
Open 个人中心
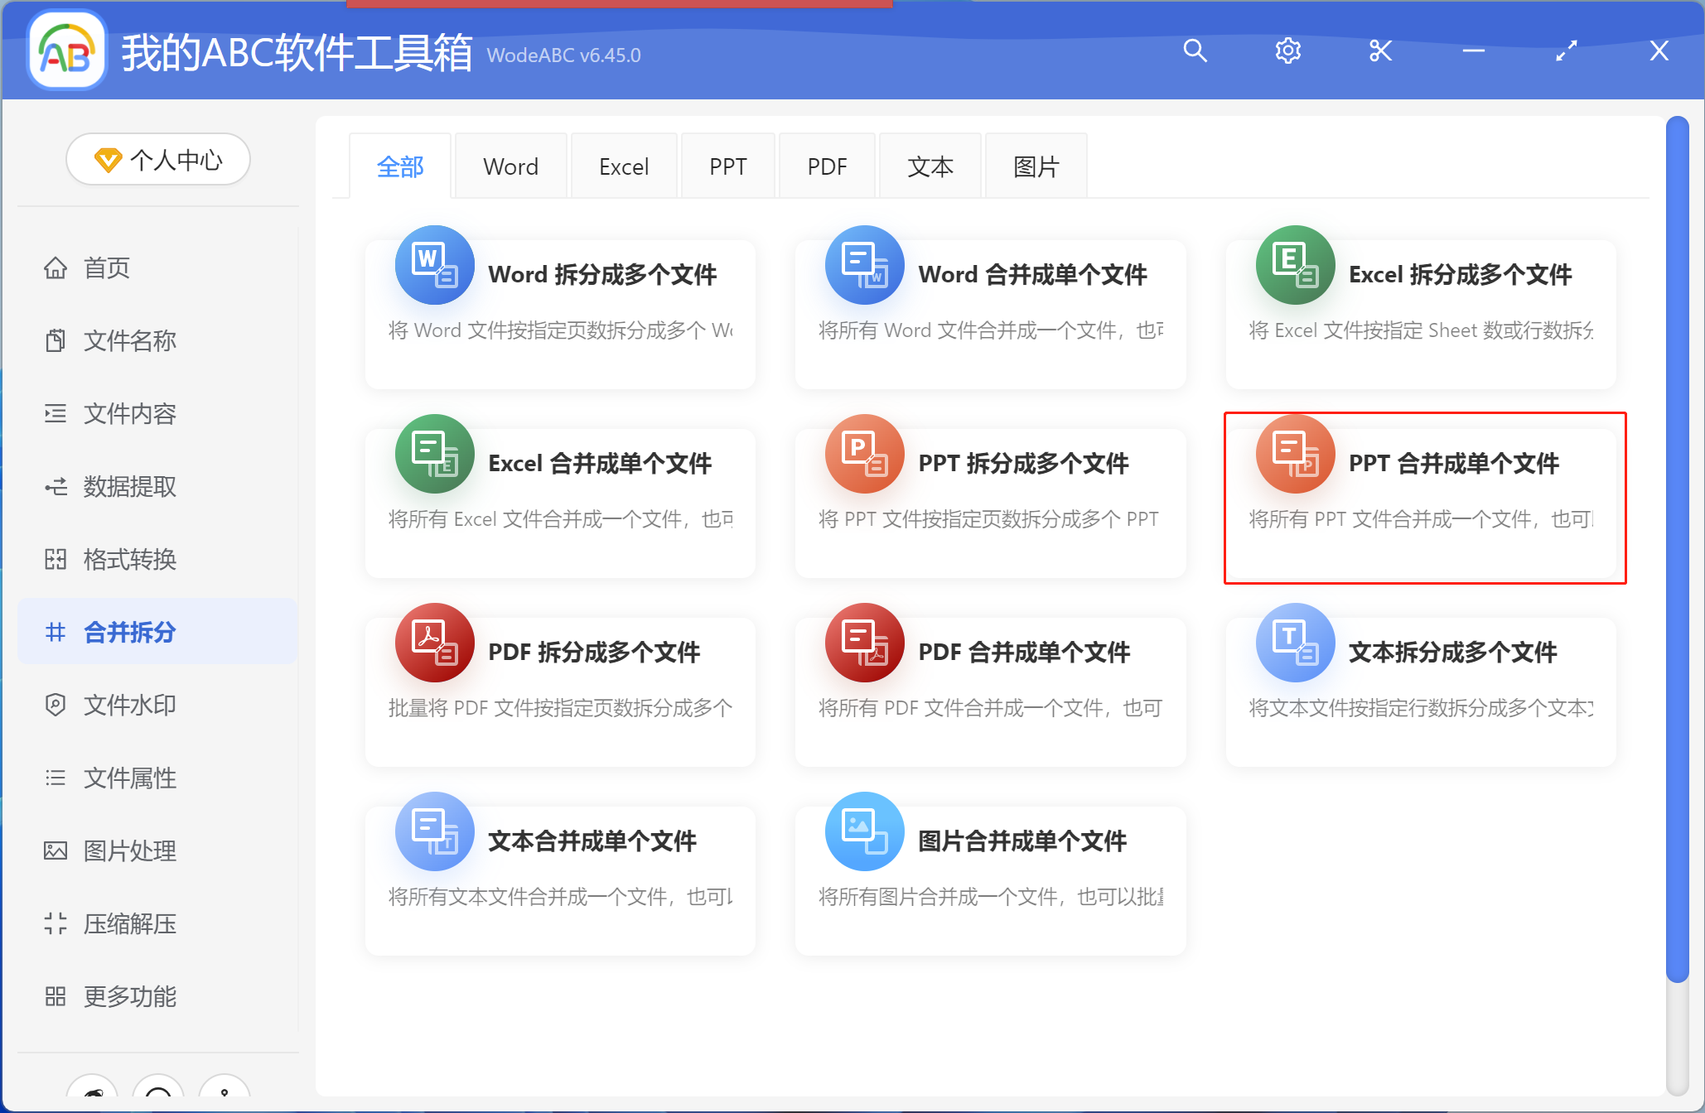coord(157,159)
